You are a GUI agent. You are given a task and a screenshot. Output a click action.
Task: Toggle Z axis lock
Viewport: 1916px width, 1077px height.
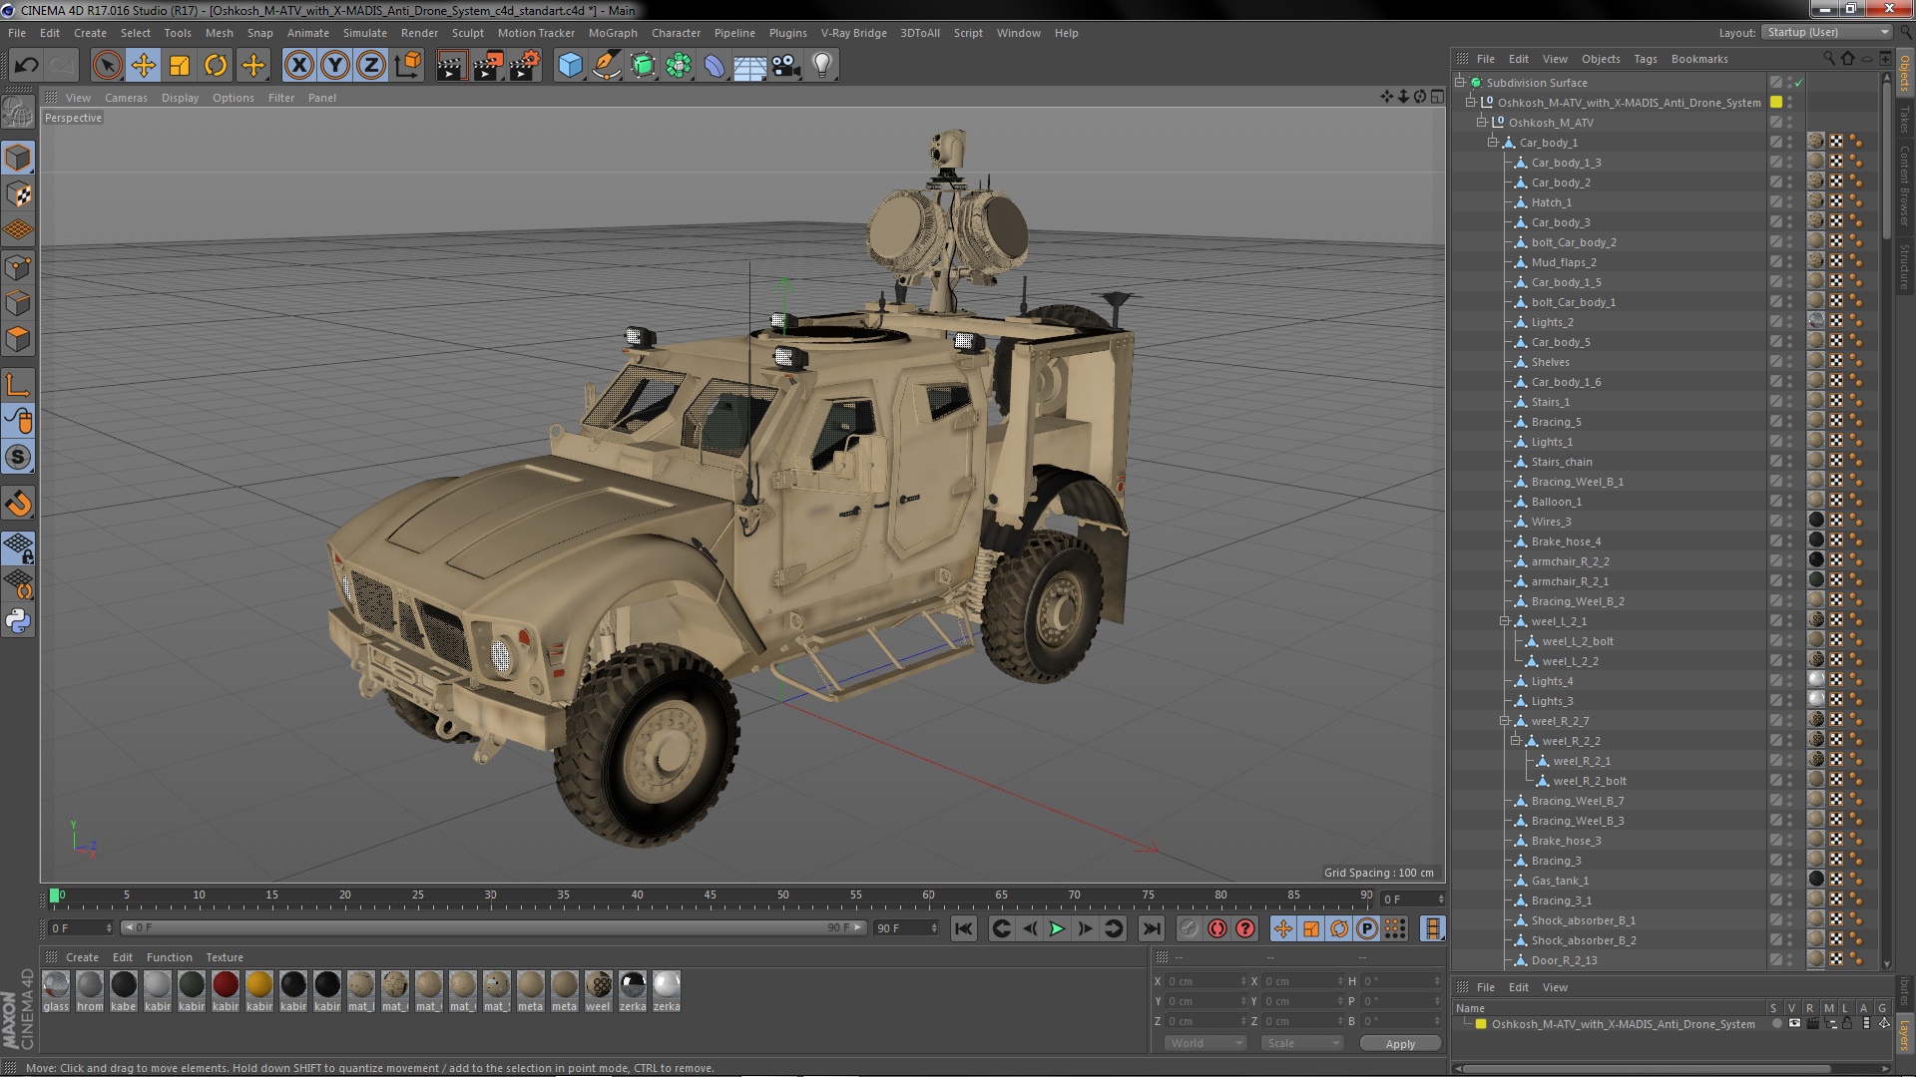tap(371, 66)
